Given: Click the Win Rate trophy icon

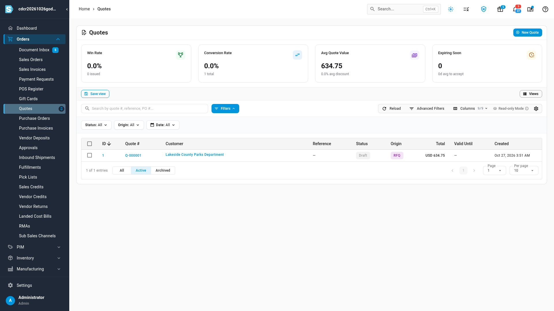Looking at the screenshot, I should tap(181, 55).
